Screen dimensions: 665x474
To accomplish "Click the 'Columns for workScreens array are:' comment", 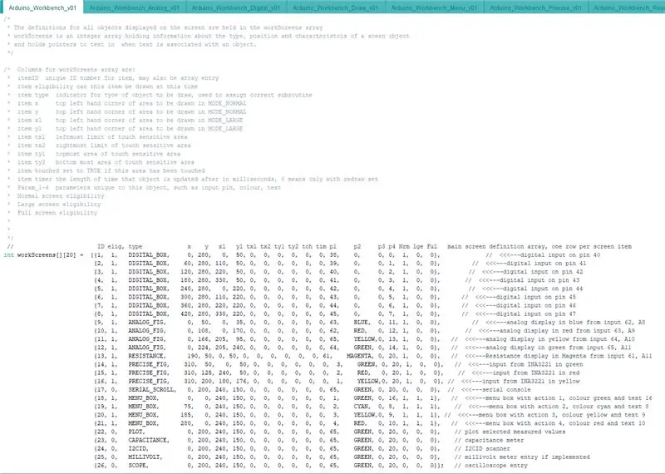I will pos(76,70).
